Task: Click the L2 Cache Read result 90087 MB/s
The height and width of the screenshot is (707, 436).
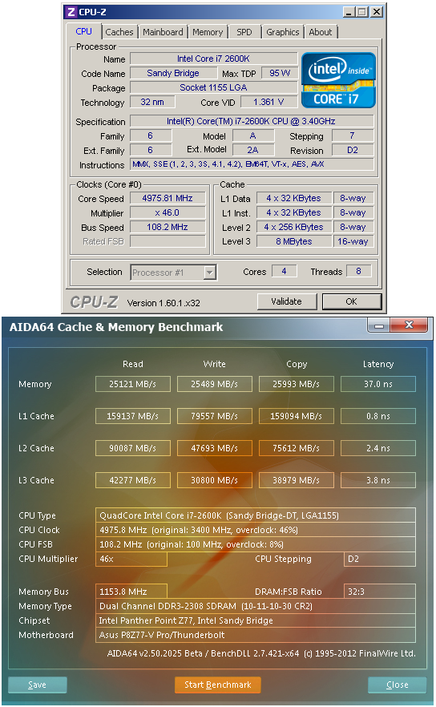Action: pyautogui.click(x=133, y=448)
